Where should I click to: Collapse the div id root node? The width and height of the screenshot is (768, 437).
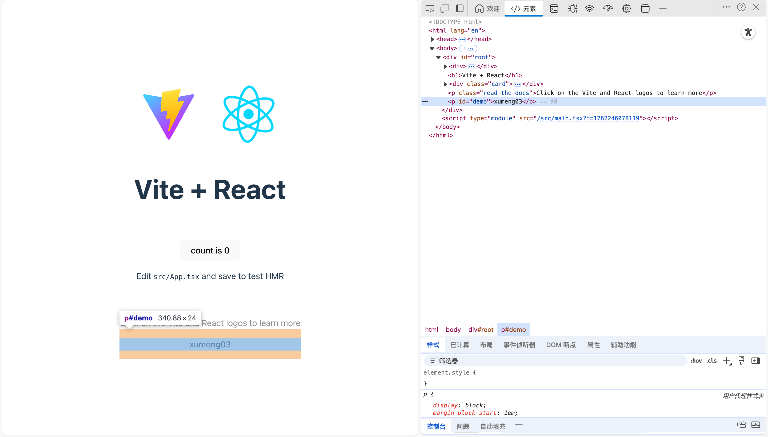(x=438, y=57)
